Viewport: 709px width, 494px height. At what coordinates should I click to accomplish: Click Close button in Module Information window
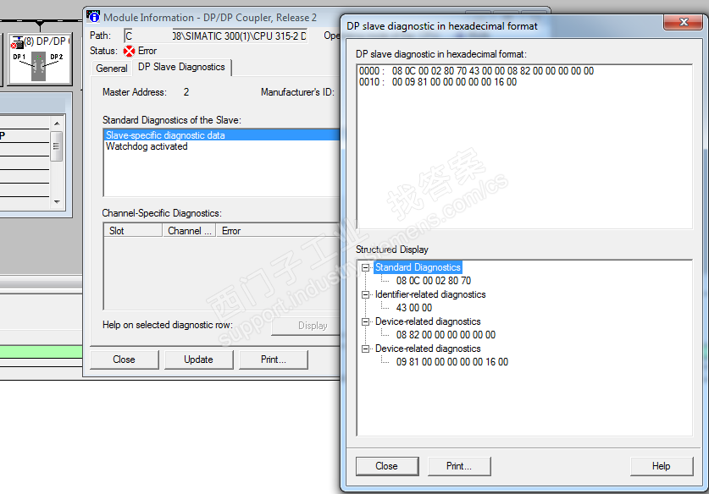[125, 360]
